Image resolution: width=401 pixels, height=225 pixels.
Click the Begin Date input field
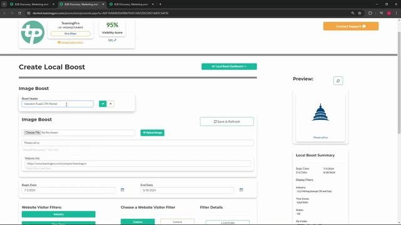click(x=68, y=190)
